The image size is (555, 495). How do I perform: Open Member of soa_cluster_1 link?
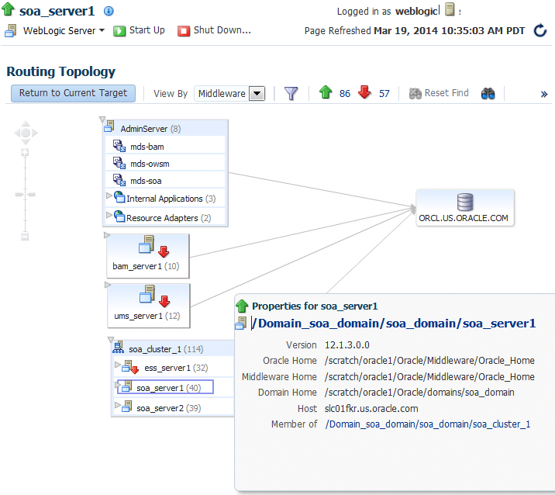(x=428, y=424)
